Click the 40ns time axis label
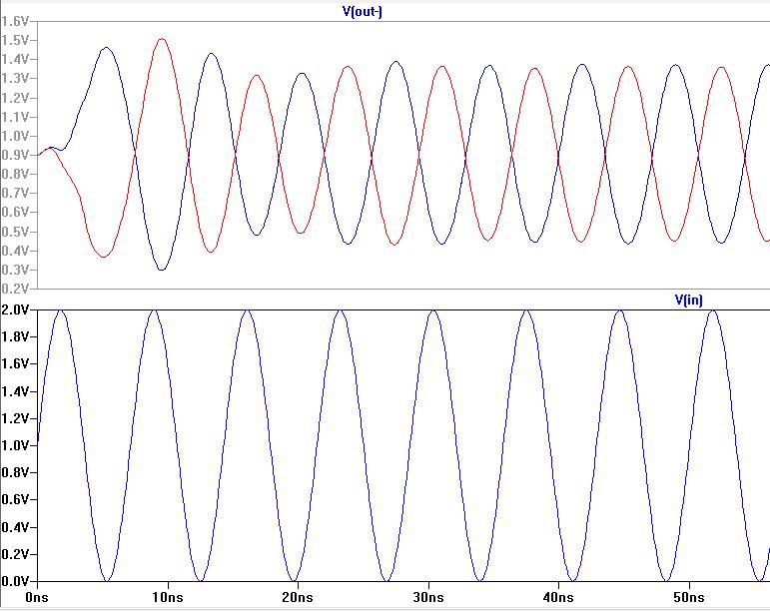 coord(558,597)
